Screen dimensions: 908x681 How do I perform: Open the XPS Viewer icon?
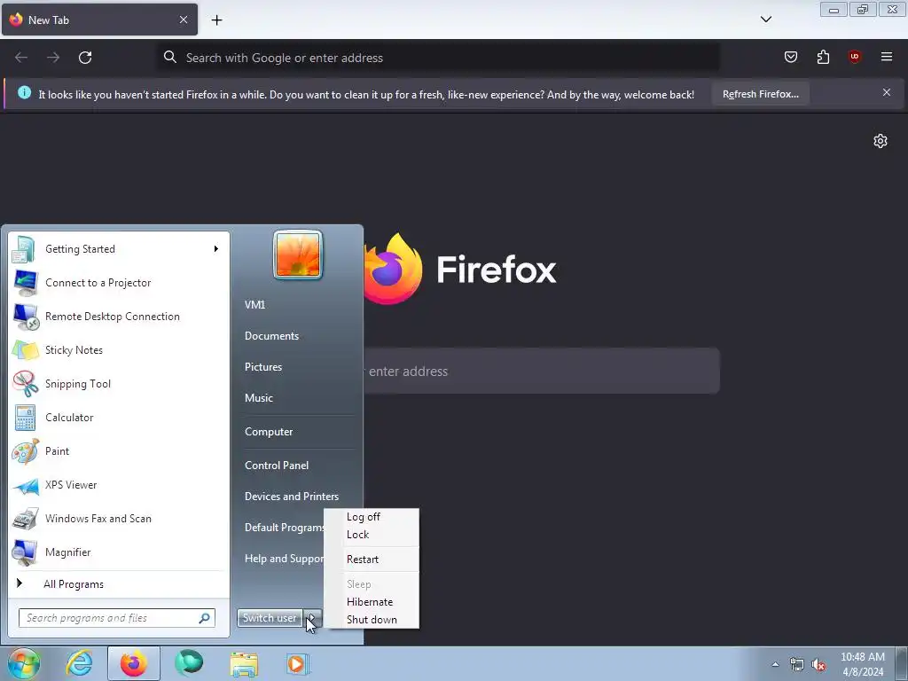click(x=25, y=485)
